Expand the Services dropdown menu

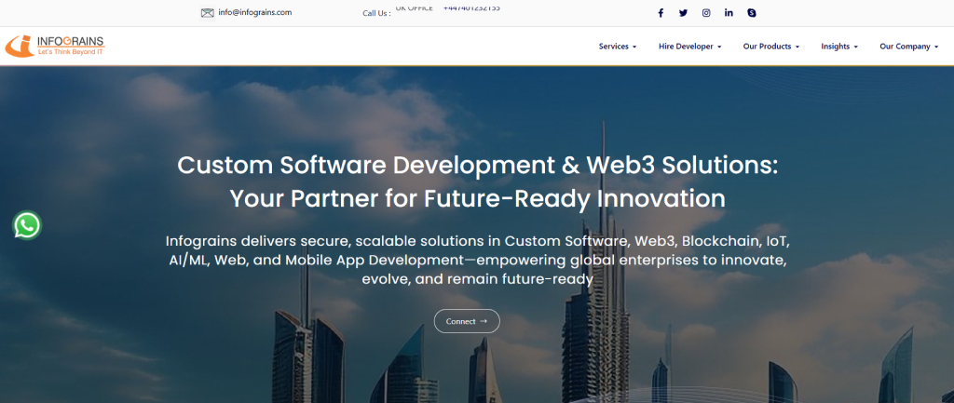pos(617,47)
